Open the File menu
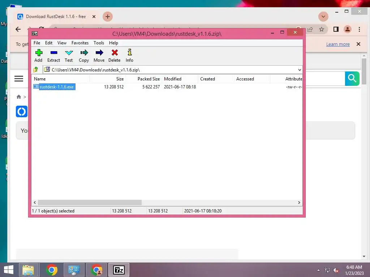The width and height of the screenshot is (370, 277). (37, 43)
